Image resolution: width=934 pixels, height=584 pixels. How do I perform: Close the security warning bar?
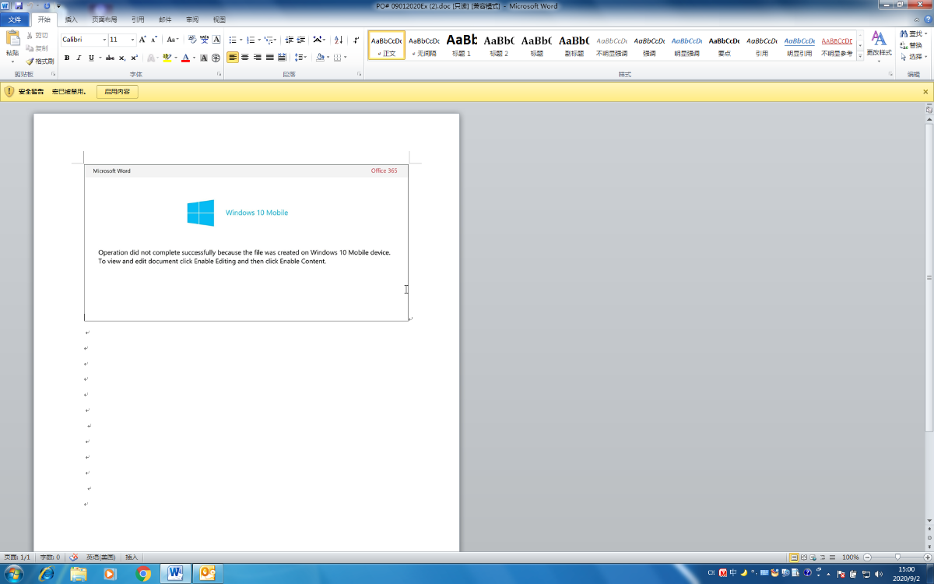tap(925, 91)
